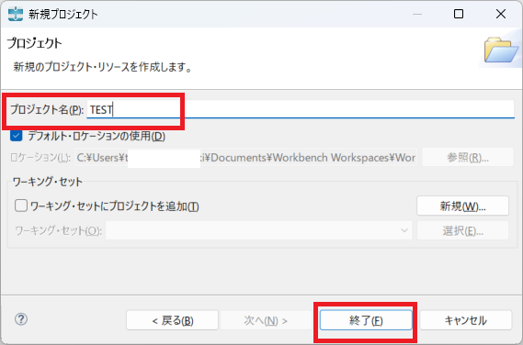Click the ロケーション path field
Image resolution: width=523 pixels, height=345 pixels.
click(x=245, y=157)
